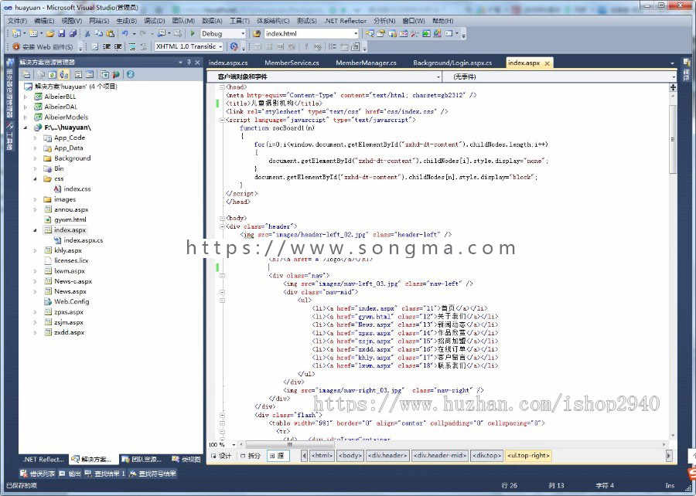696x496 pixels.
Task: Click the Paste clipboard icon
Action: pos(110,34)
